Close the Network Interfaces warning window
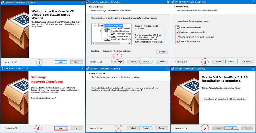This screenshot has height=133, width=256. click(82, 69)
